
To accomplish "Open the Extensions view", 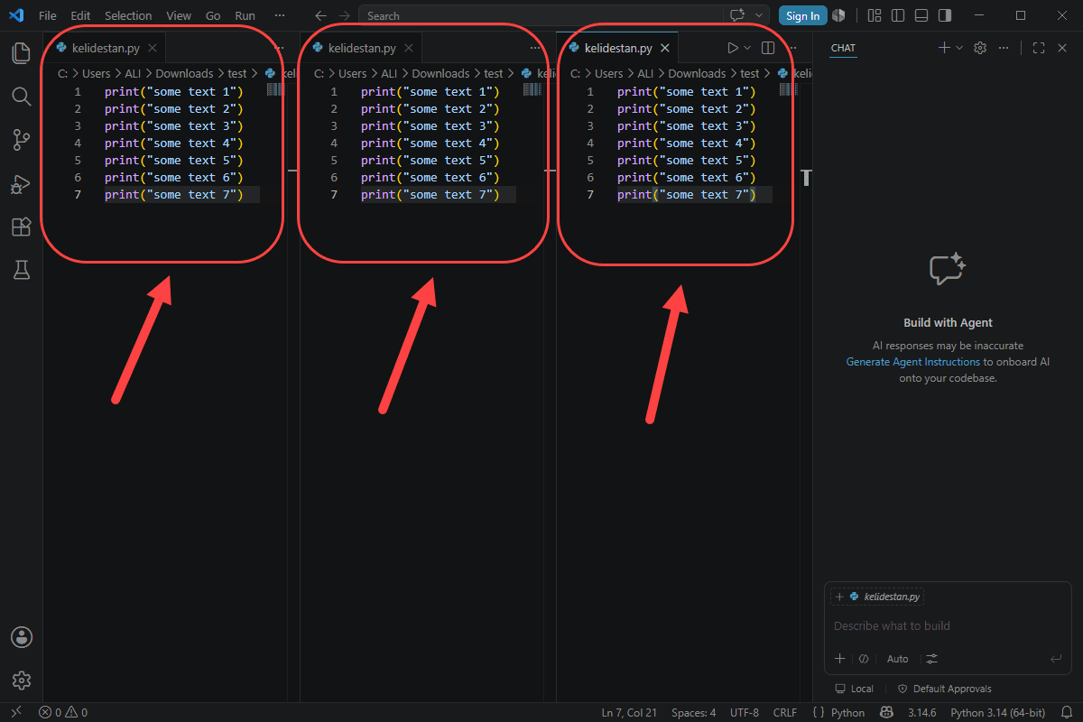I will click(x=22, y=227).
